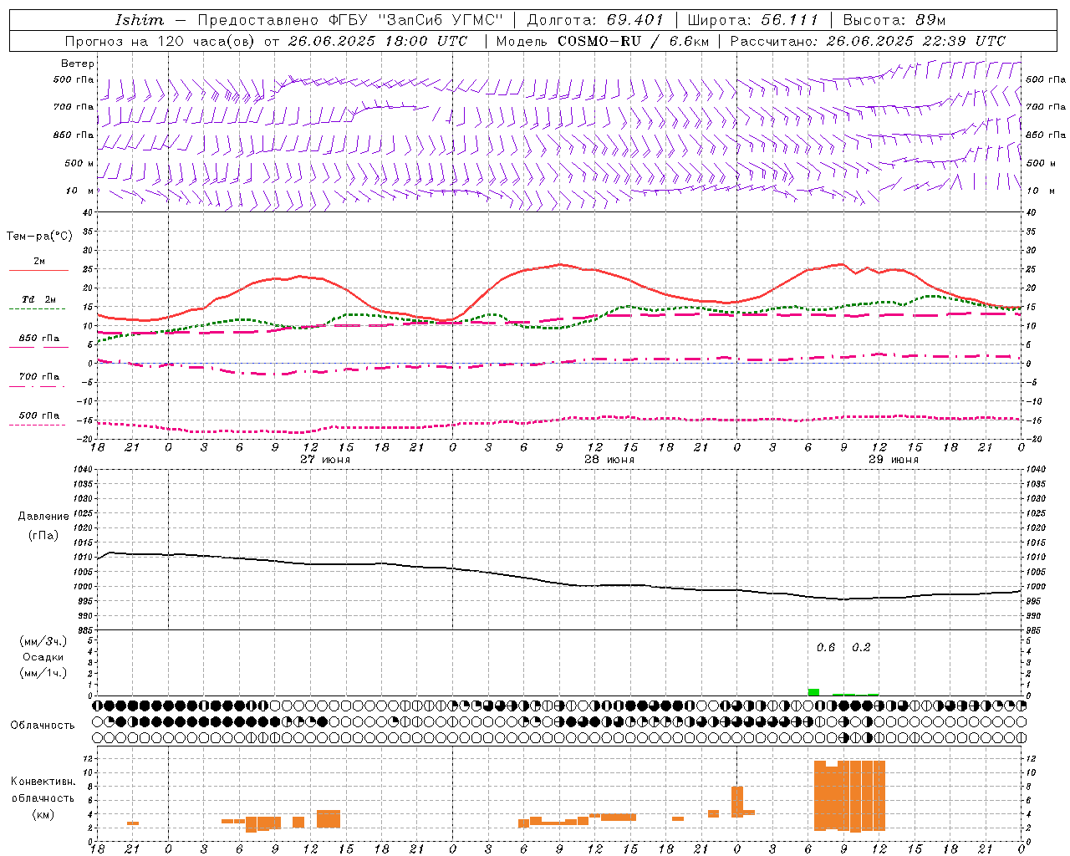Click the "(мм/1ч.)" precipitation unit label
This screenshot has width=1070, height=856.
tap(43, 673)
